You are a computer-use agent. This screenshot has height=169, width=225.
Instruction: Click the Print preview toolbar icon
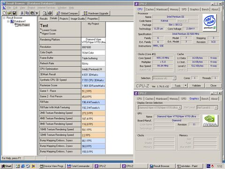(45, 13)
